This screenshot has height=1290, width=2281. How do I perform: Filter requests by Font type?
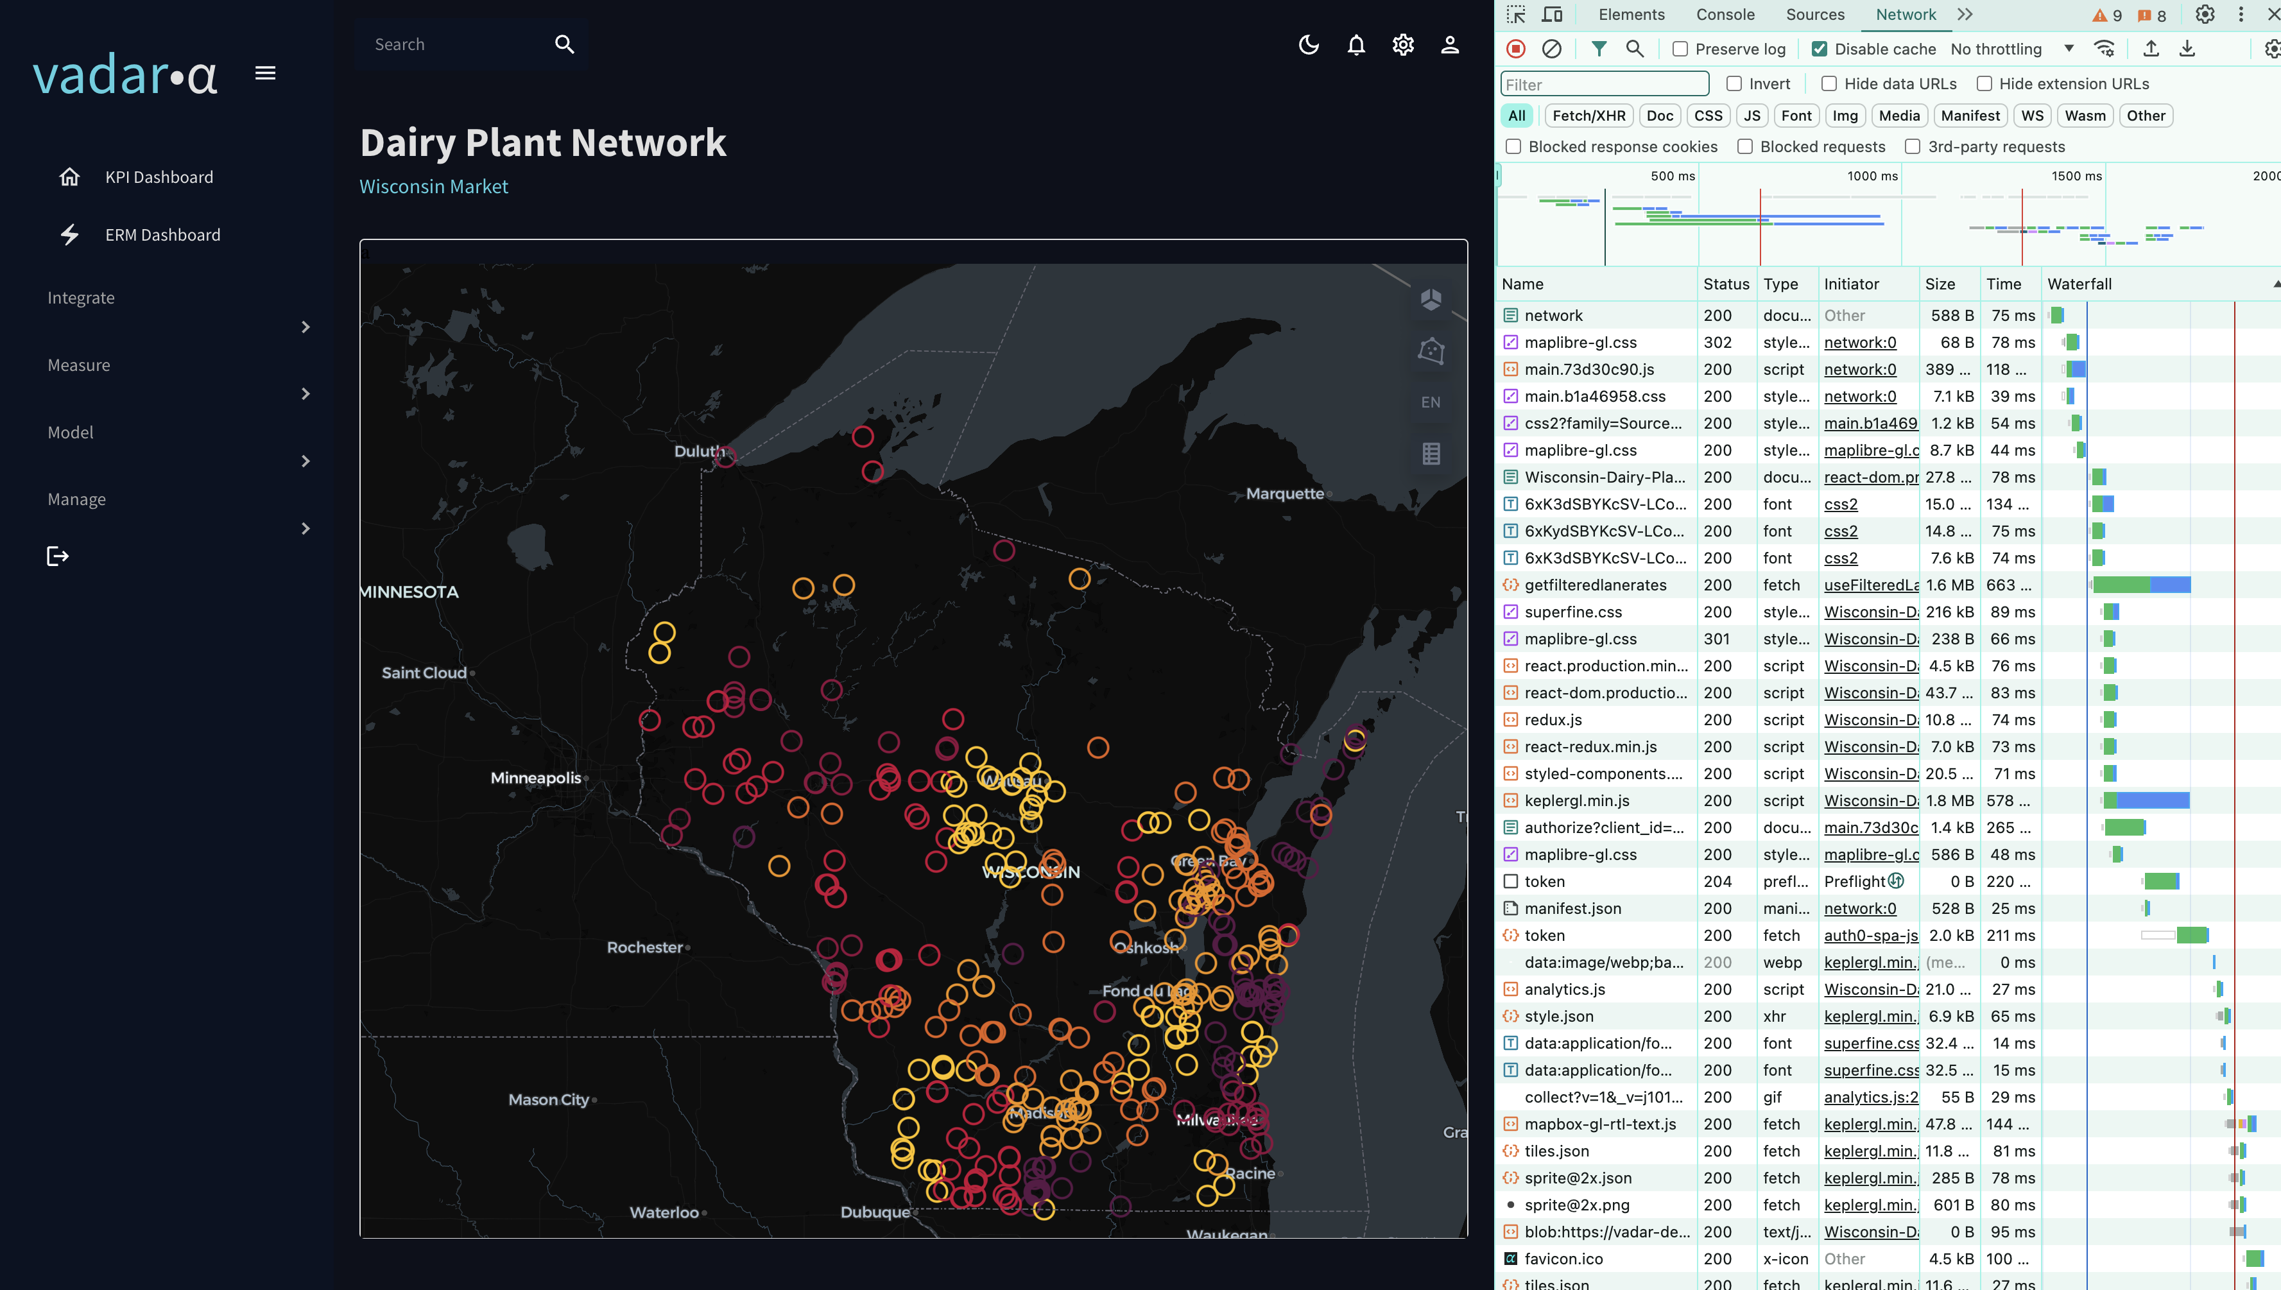click(1796, 115)
